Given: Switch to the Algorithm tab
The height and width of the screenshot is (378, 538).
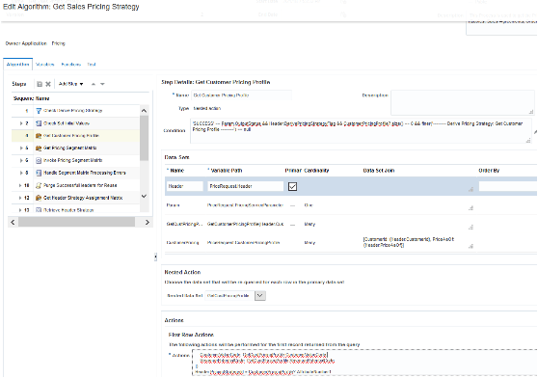Looking at the screenshot, I should (18, 65).
